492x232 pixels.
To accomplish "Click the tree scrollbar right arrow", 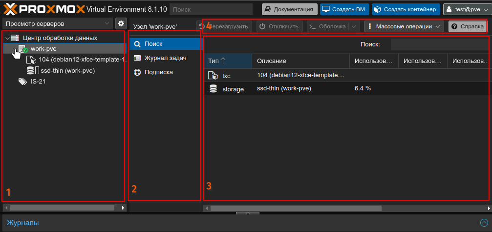I will coord(123,208).
